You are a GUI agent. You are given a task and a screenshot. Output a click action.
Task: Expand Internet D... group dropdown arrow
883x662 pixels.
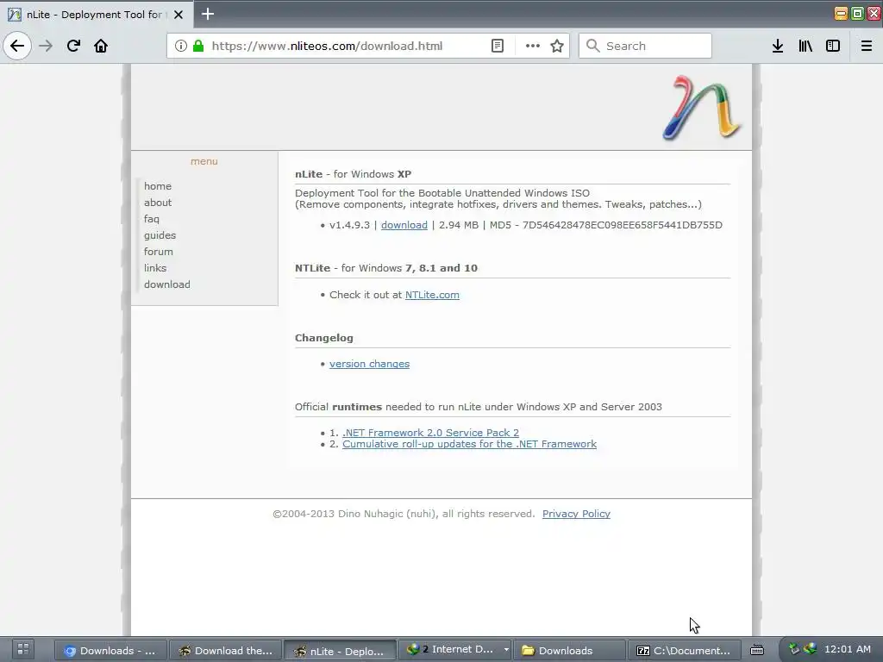(x=505, y=650)
